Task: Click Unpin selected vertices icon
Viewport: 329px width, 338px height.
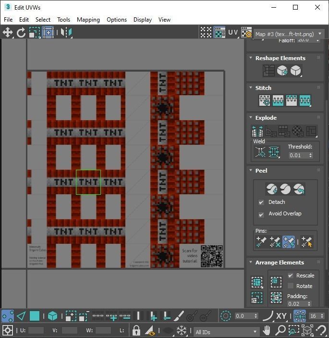Action: [275, 242]
